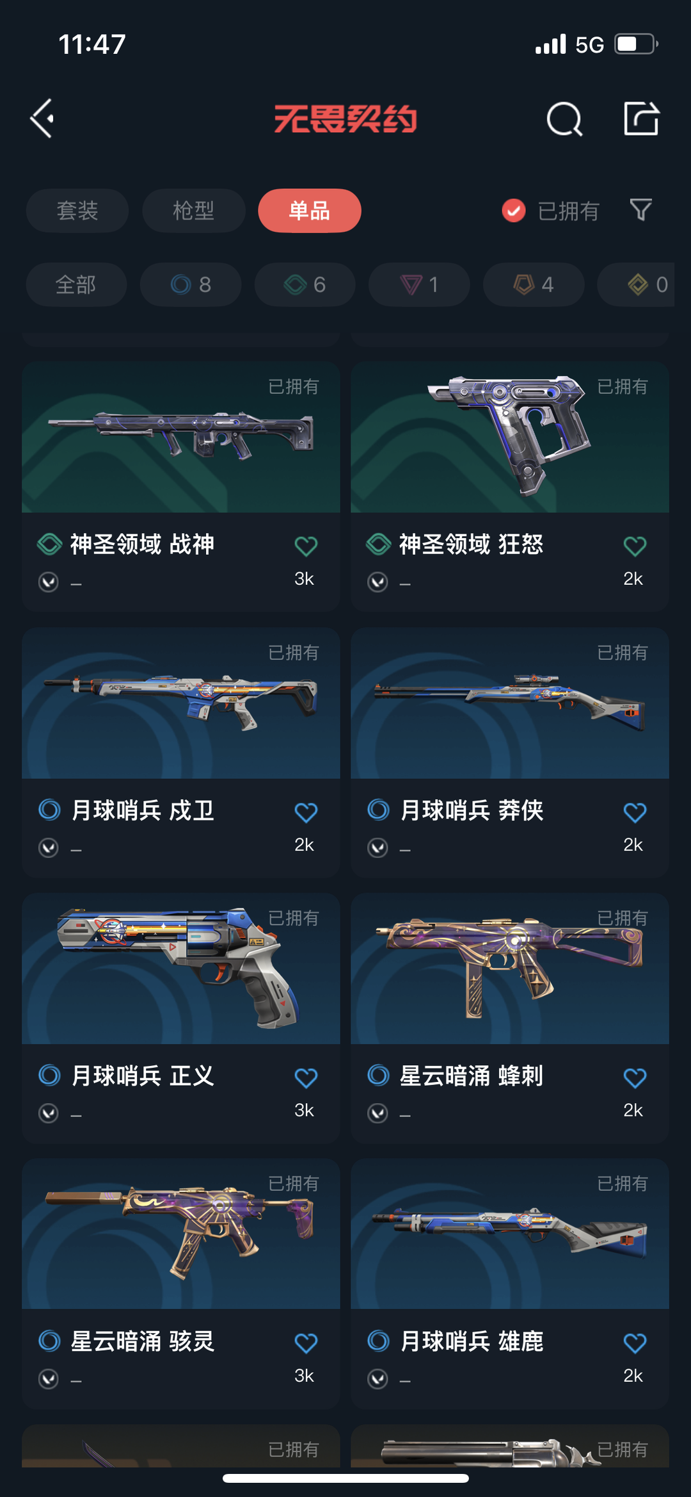The width and height of the screenshot is (691, 1497).
Task: Favorite 星云暗涌 蜂刺 with heart icon
Action: (635, 1077)
